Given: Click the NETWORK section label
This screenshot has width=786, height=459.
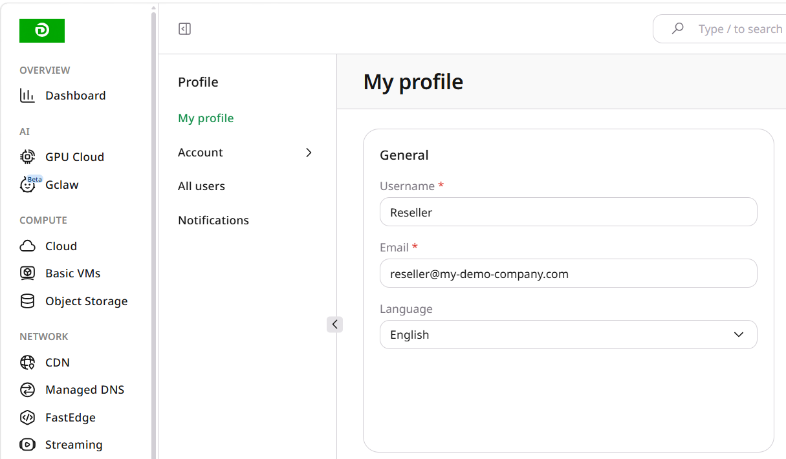Looking at the screenshot, I should tap(44, 337).
